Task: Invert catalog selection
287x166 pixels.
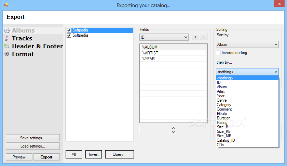Action: click(x=94, y=154)
